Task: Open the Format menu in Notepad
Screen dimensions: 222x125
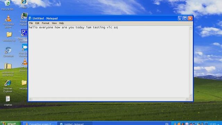Action: pos(45,23)
